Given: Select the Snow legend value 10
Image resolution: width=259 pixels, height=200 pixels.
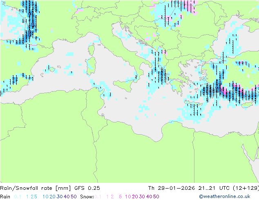Looking at the screenshot, I should 128,197.
